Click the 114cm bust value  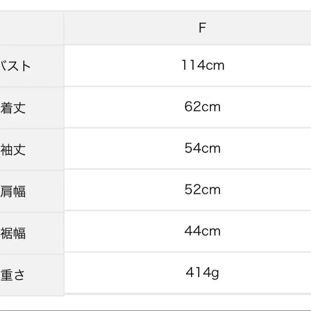203,65
